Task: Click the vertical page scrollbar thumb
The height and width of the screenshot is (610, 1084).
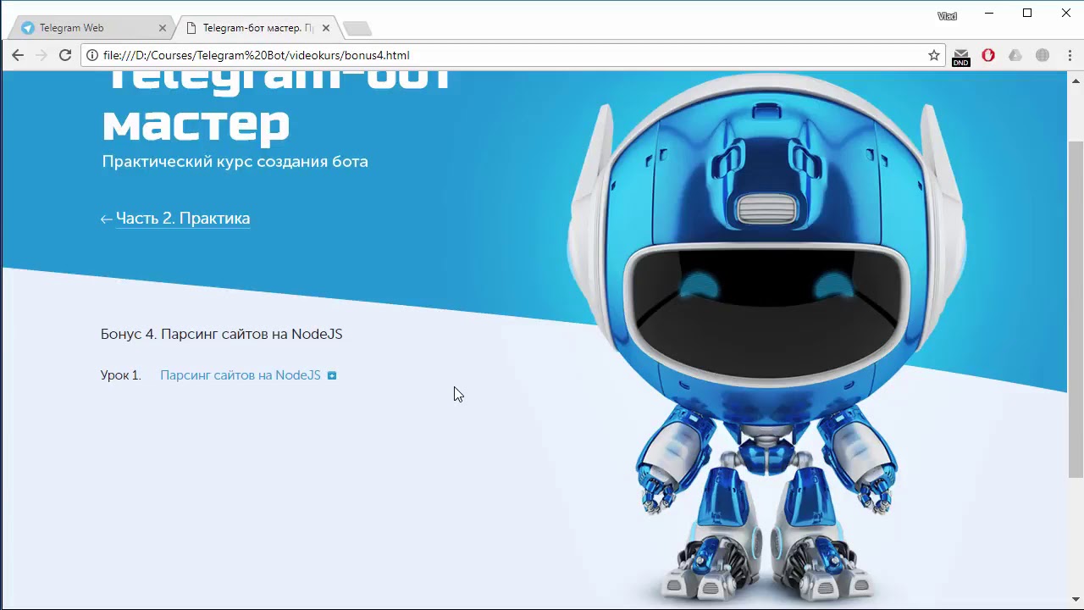Action: tap(1076, 309)
